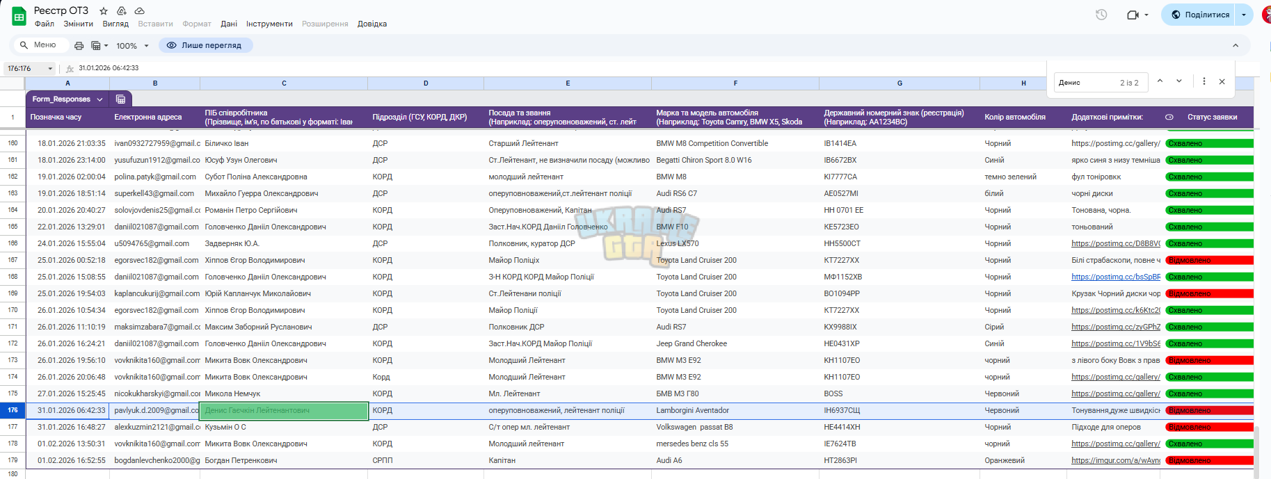This screenshot has width=1271, height=479.
Task: Close the find bar
Action: 1222,81
